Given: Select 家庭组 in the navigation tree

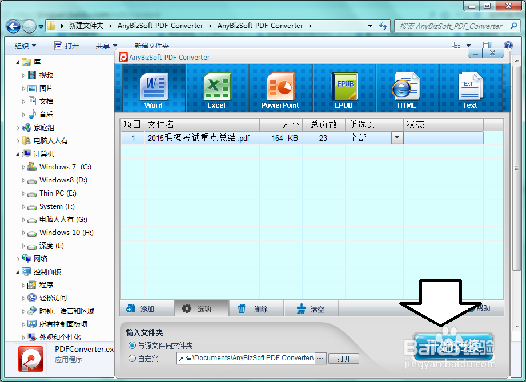Looking at the screenshot, I should [43, 128].
